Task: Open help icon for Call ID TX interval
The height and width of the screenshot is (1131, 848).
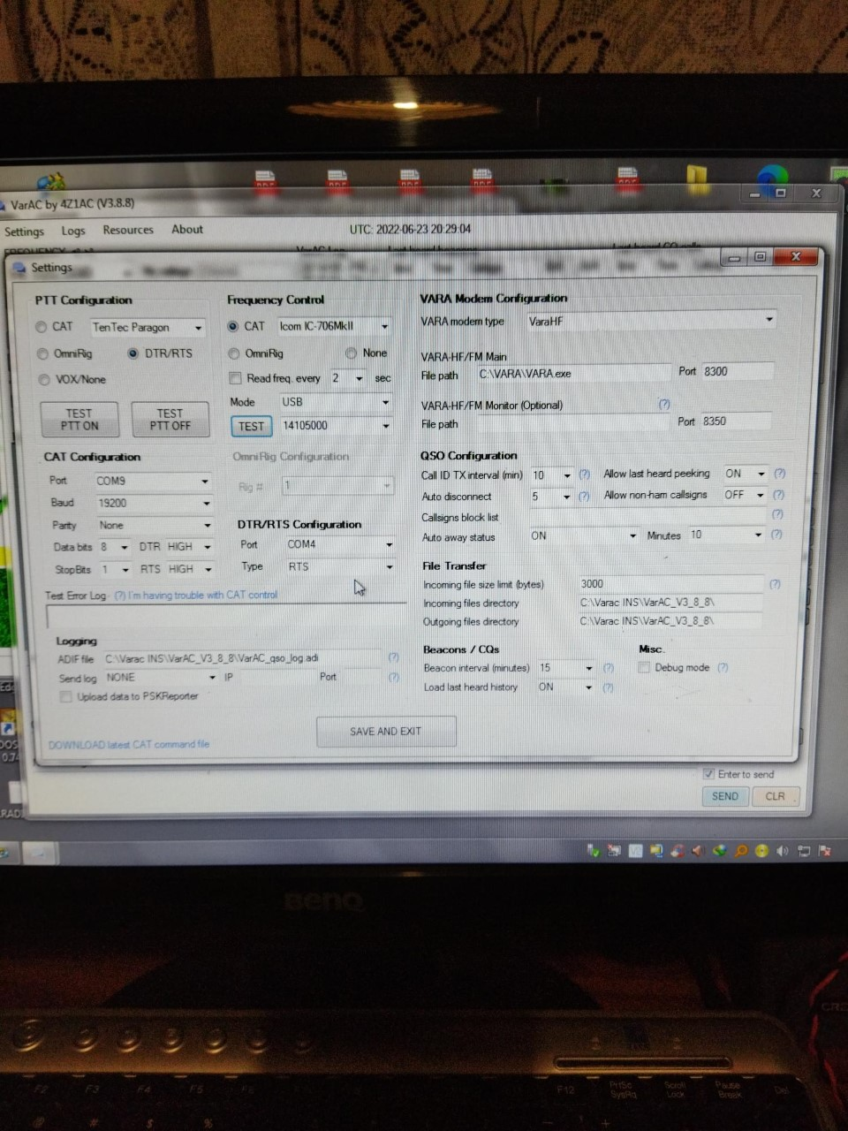Action: tap(584, 474)
